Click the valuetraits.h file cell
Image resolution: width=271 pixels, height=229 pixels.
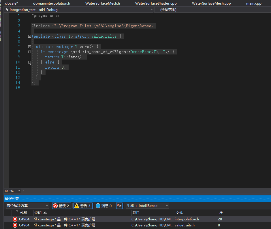click(x=185, y=225)
